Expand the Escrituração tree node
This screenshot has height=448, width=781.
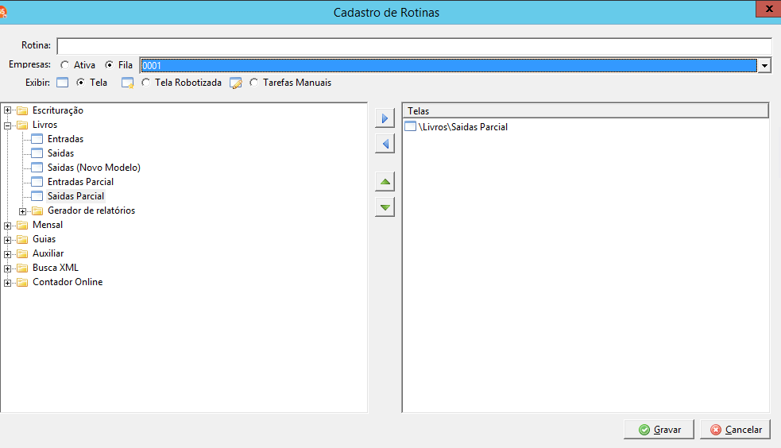(7, 110)
